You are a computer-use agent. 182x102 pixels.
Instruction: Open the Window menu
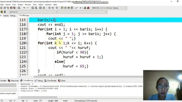(48, 5)
